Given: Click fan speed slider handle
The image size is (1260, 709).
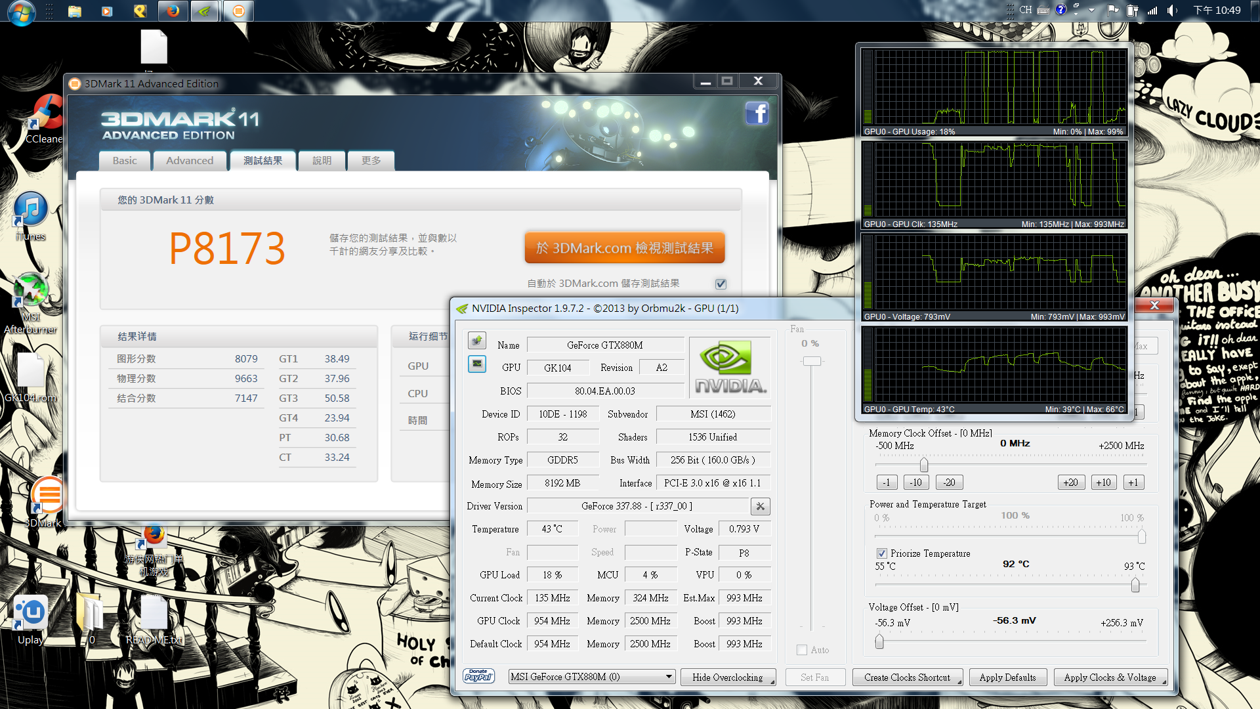Looking at the screenshot, I should pos(812,361).
